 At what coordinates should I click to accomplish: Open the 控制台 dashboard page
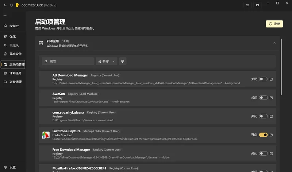pos(13,26)
